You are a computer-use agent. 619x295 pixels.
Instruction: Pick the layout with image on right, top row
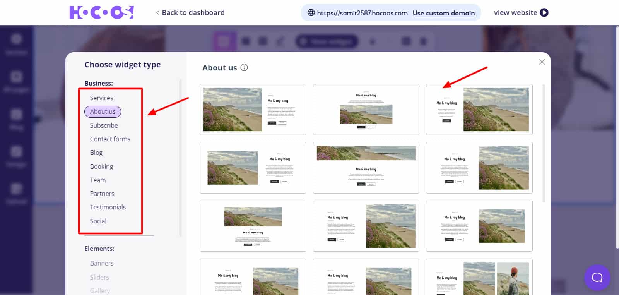tap(479, 110)
